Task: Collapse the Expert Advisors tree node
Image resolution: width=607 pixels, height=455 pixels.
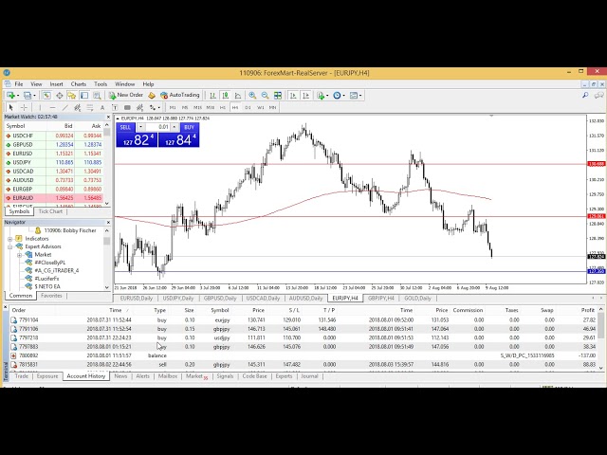Action: (x=10, y=246)
